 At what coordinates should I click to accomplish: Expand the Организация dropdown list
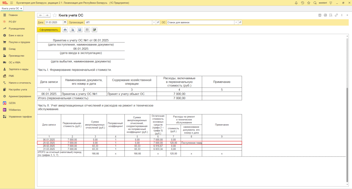click(x=154, y=22)
